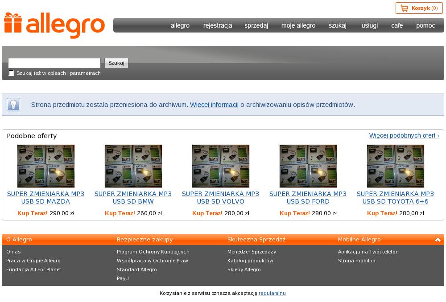Click the Allegro gift logo
Viewport: 446px width, 302px height.
coord(54,25)
